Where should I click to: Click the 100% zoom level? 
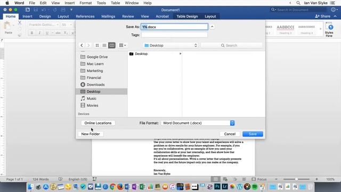pyautogui.click(x=330, y=179)
